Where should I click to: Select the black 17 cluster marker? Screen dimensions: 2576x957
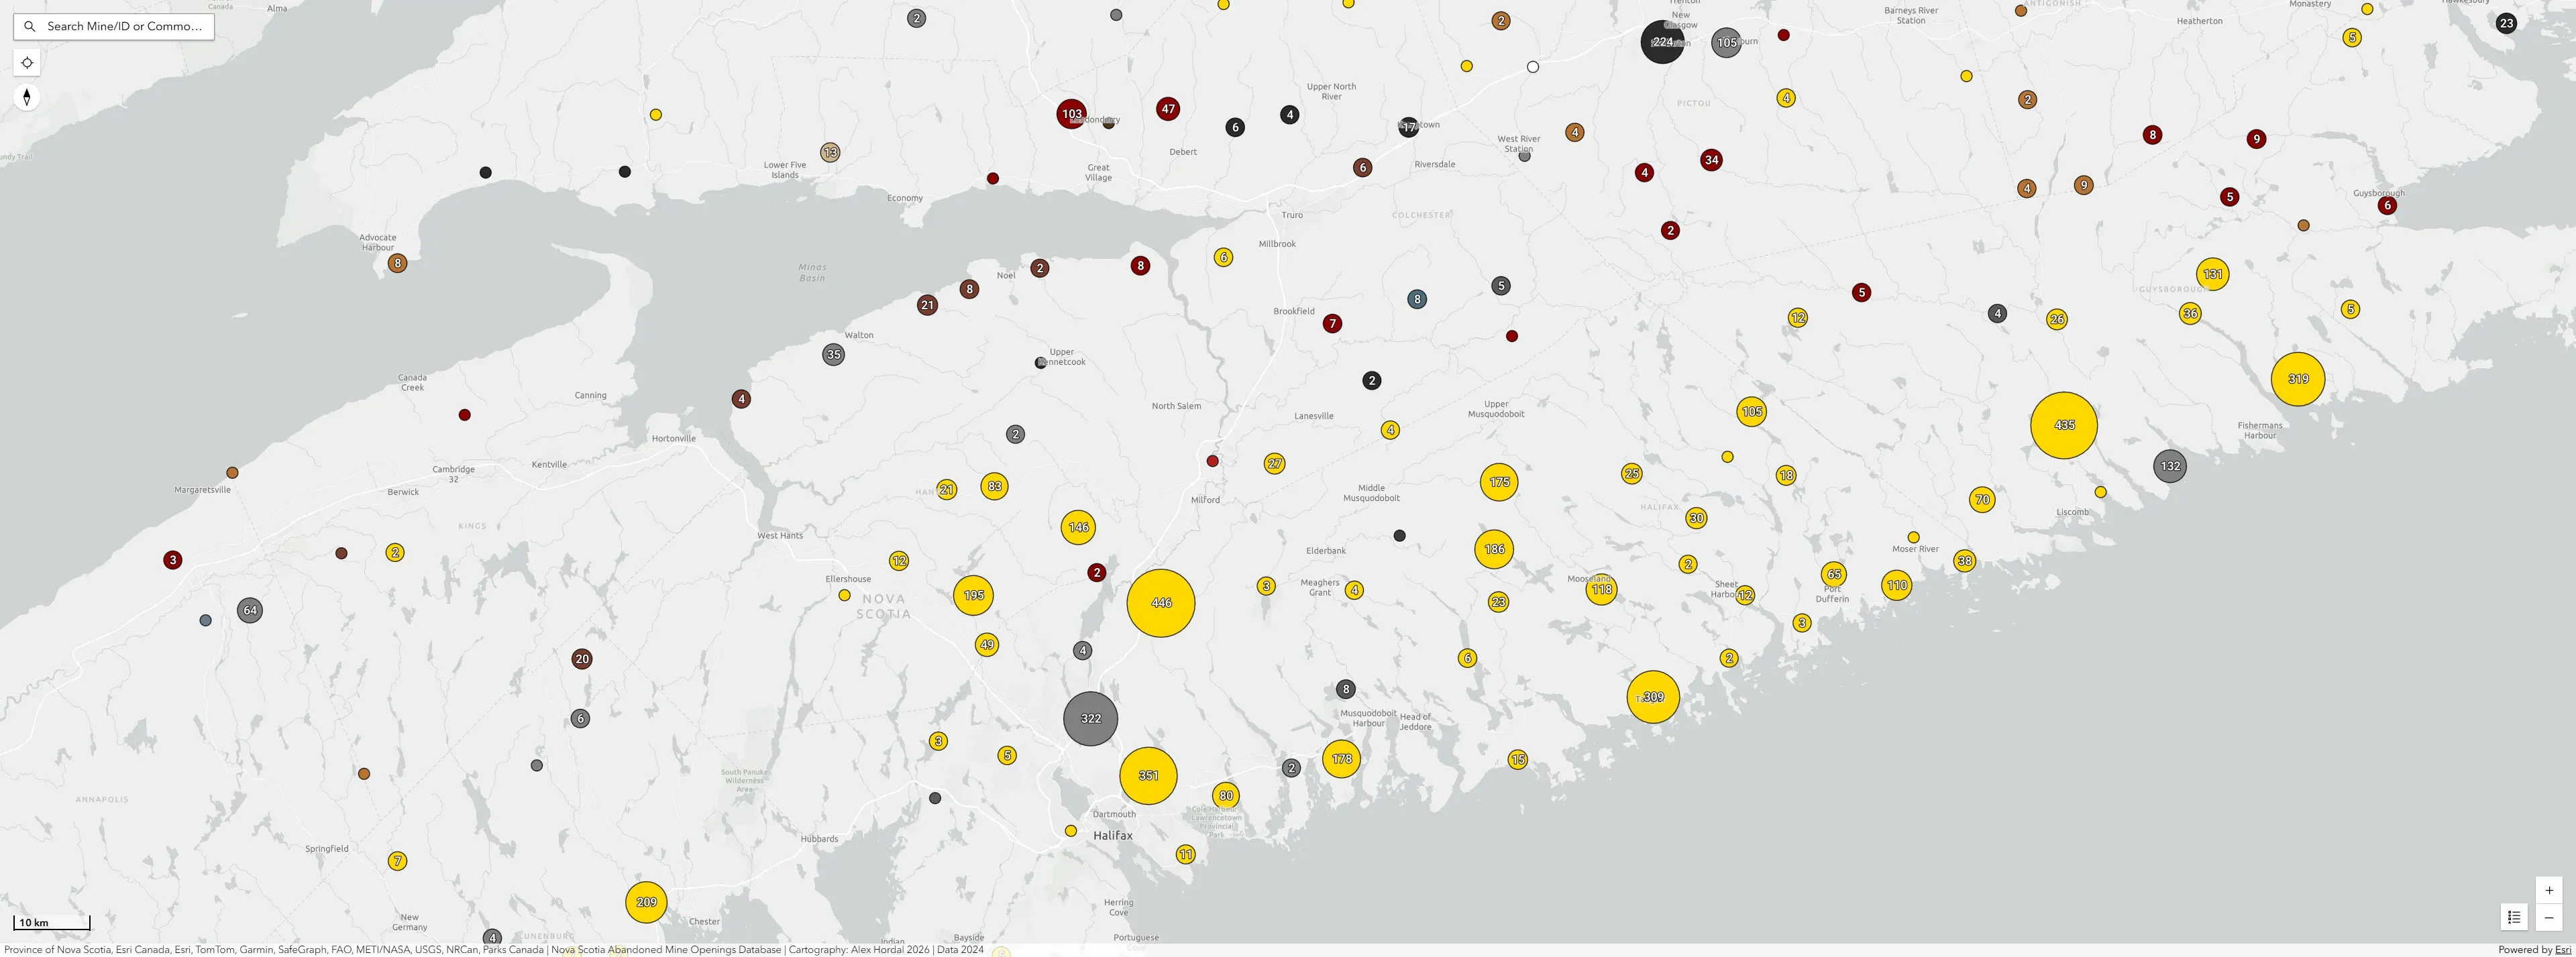click(1409, 127)
